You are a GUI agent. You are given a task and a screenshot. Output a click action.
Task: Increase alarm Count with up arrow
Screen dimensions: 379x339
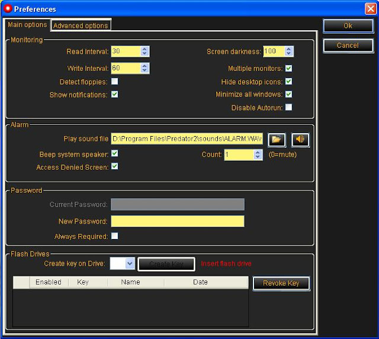[x=258, y=153]
